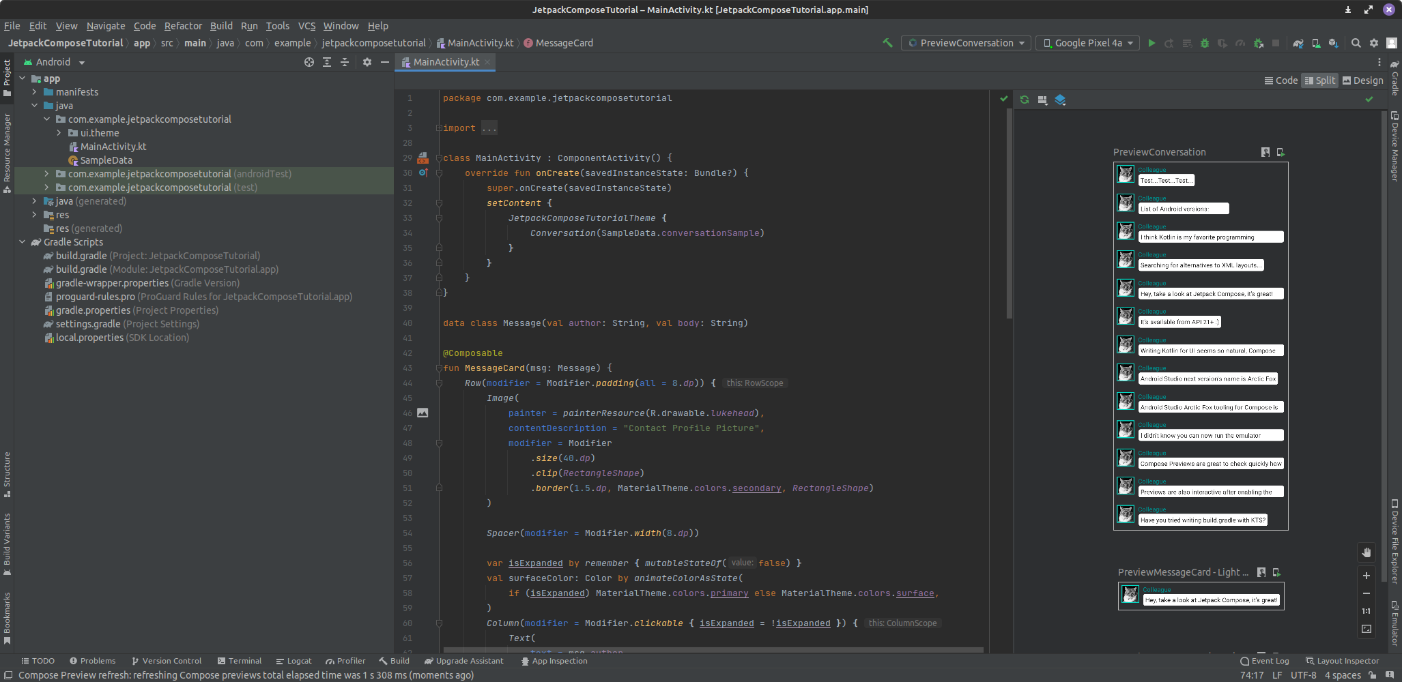The image size is (1402, 682).
Task: Open Project panel options gear
Action: click(x=367, y=62)
